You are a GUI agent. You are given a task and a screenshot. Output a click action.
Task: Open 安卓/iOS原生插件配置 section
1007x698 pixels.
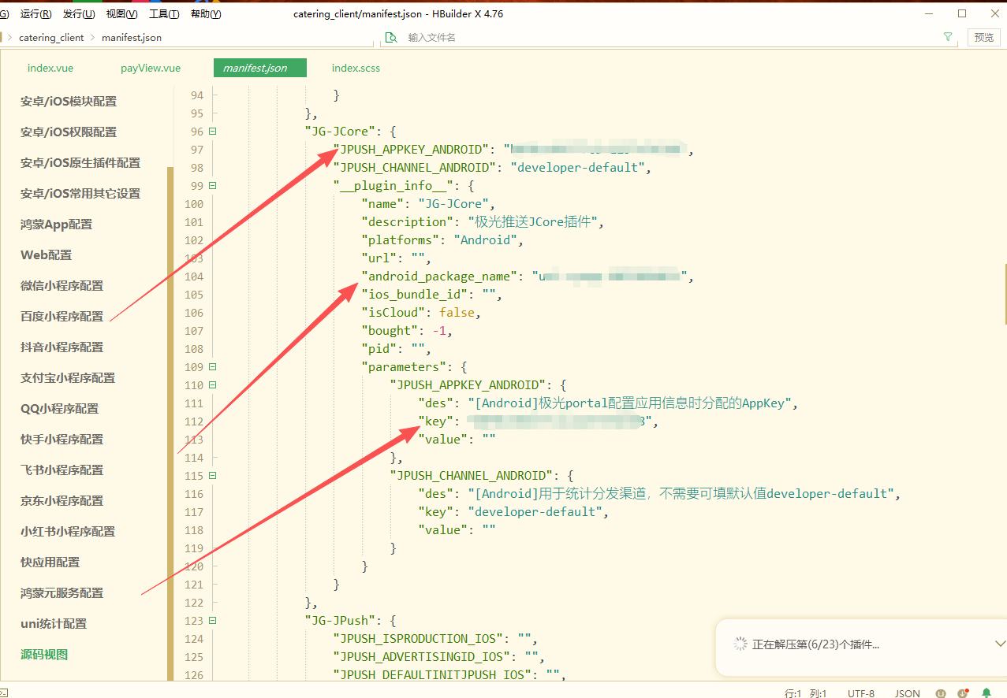(x=80, y=163)
